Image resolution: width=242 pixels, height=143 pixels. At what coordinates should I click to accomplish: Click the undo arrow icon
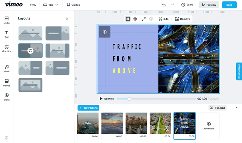coord(164,5)
